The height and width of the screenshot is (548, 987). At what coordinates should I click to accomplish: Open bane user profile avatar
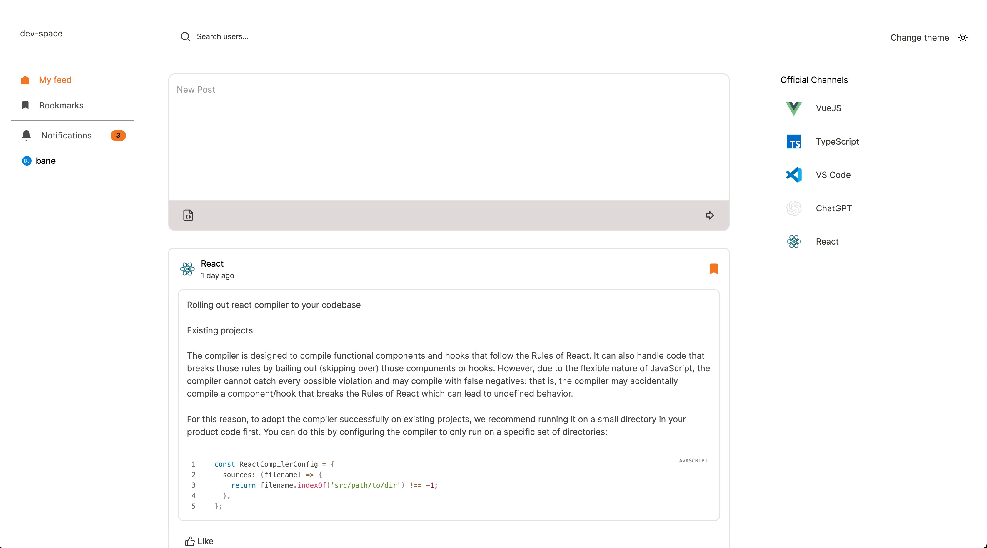tap(26, 161)
